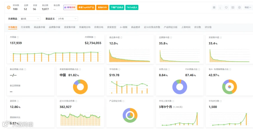
Task: Click the help icon beside 退货率
Action: [18, 101]
